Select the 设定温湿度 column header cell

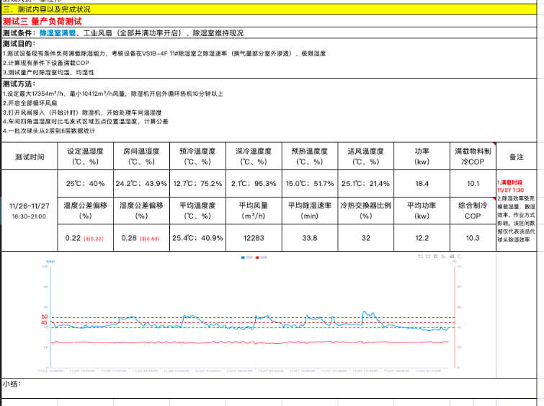86,156
